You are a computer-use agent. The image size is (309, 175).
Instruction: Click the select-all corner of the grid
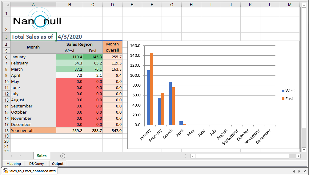(x=5, y=5)
